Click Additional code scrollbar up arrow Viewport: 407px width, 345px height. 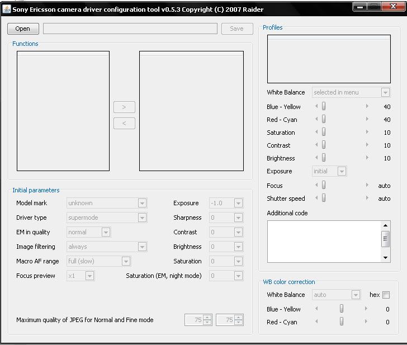point(385,225)
